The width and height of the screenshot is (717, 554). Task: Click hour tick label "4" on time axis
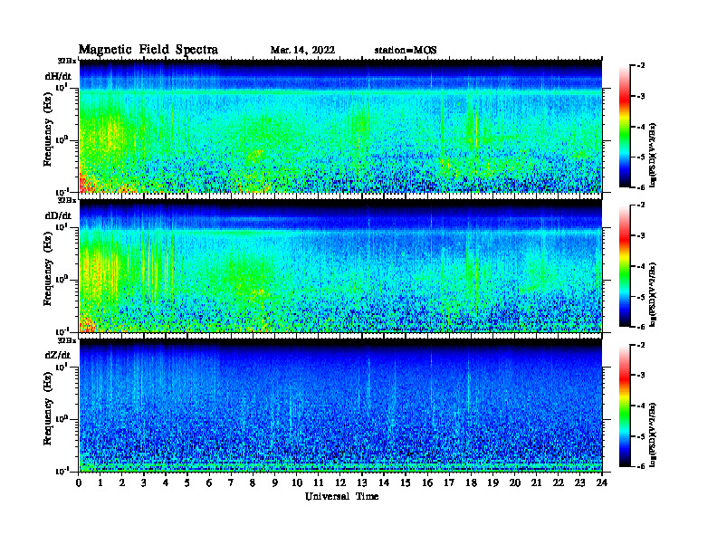pyautogui.click(x=166, y=483)
